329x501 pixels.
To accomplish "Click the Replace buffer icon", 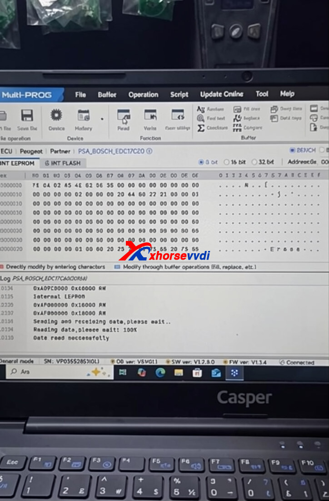I will tap(237, 118).
